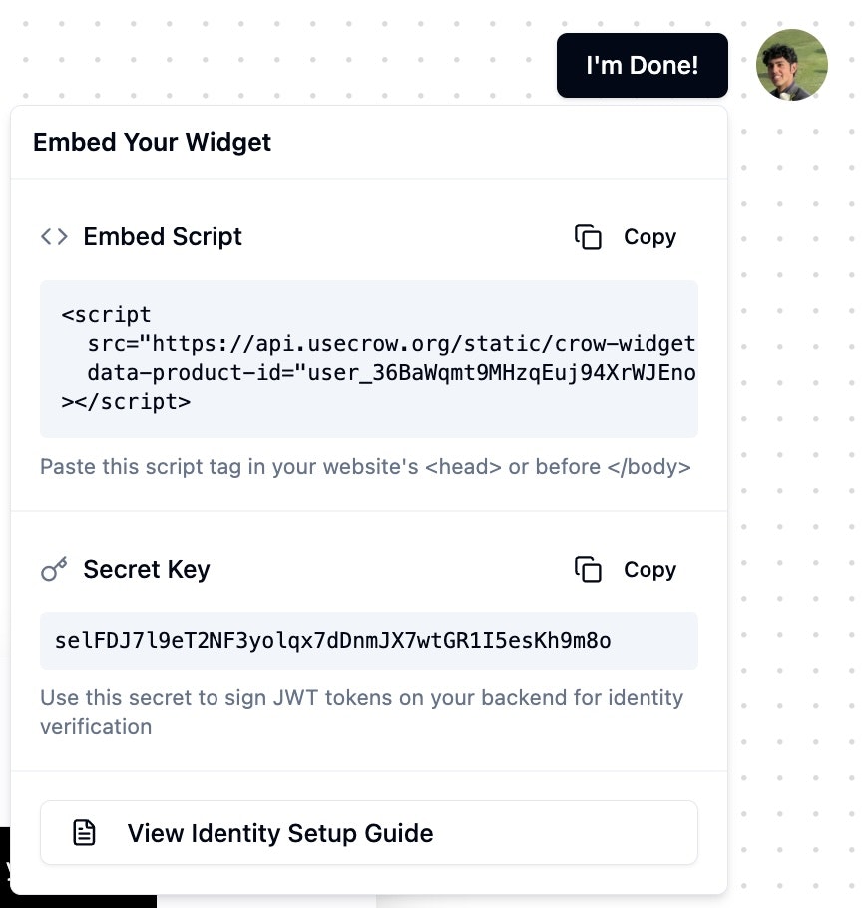Click the "Secret Key" section heading
The image size is (864, 908).
(147, 570)
